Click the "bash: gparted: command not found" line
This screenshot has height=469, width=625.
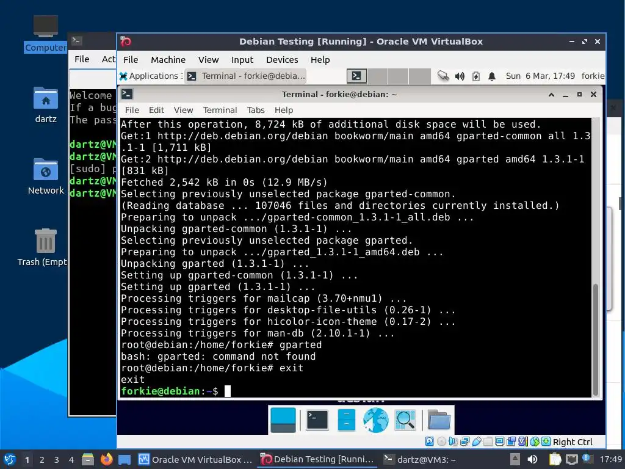[219, 357]
